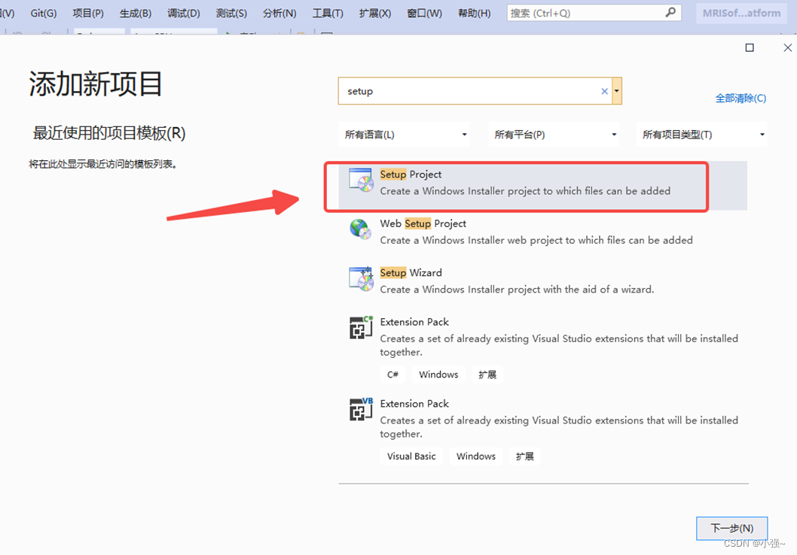Viewport: 797px width, 555px height.
Task: Open the template search history dropdown arrow
Action: (x=616, y=91)
